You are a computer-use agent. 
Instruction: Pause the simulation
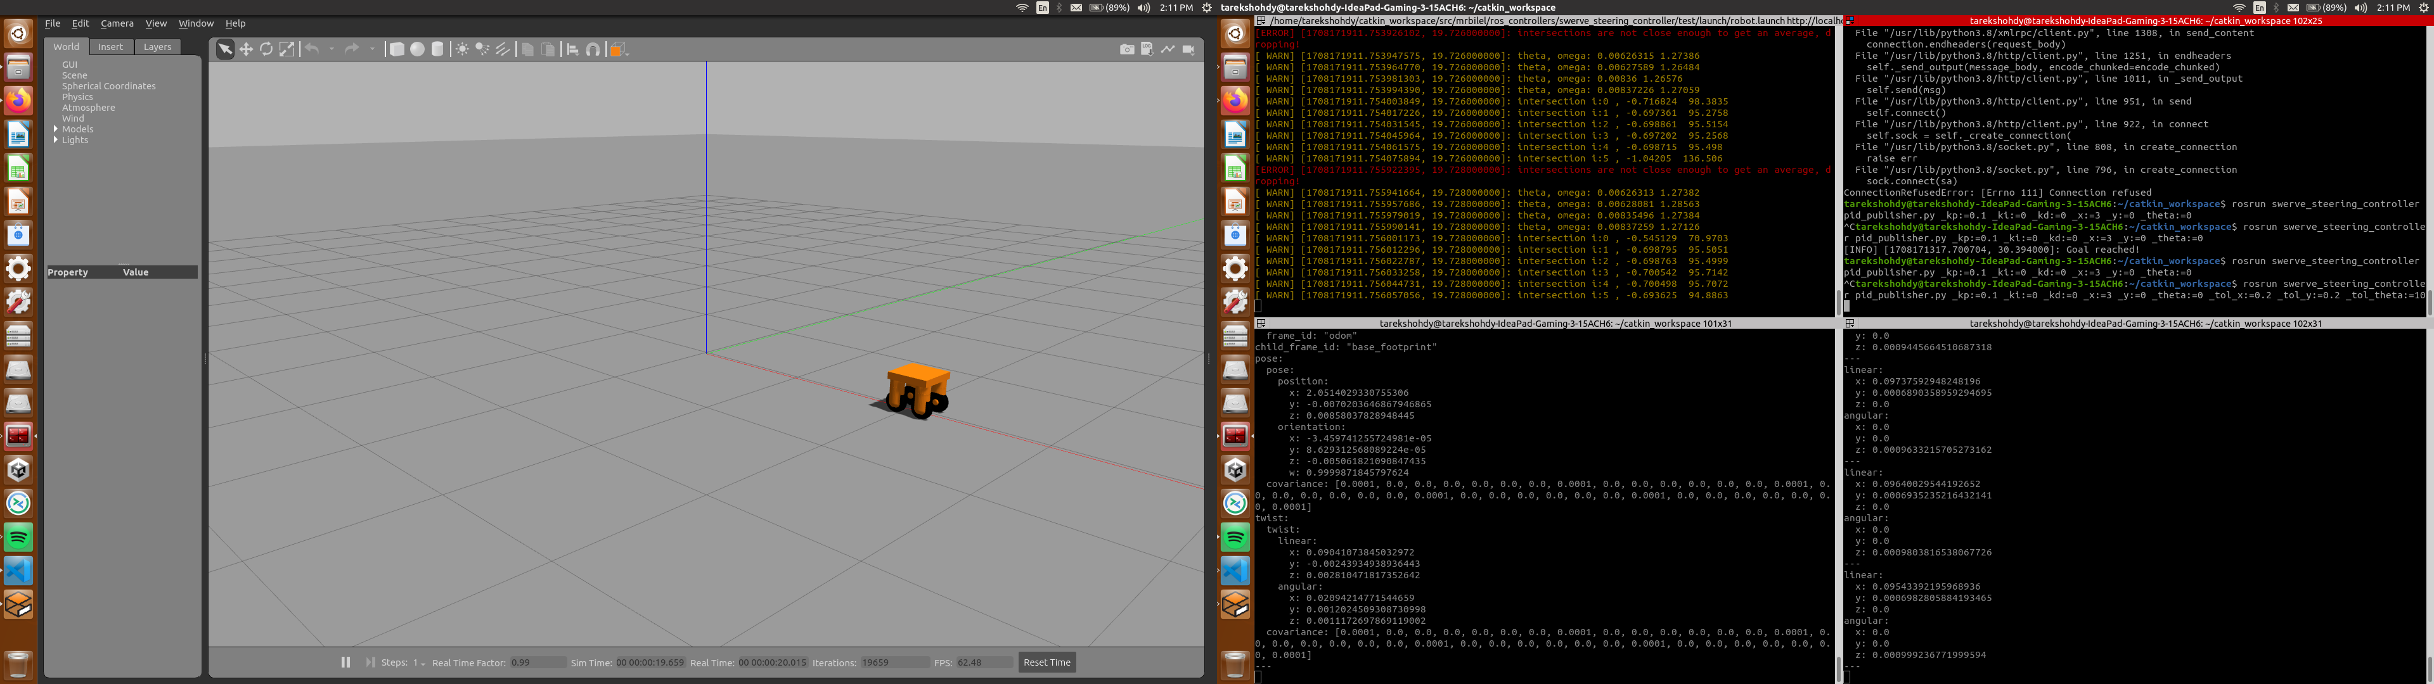pyautogui.click(x=346, y=662)
